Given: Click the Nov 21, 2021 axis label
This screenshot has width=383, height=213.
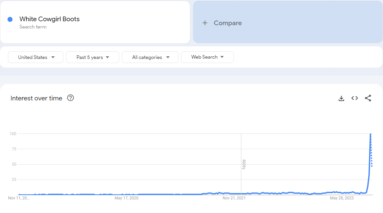Looking at the screenshot, I should (234, 198).
